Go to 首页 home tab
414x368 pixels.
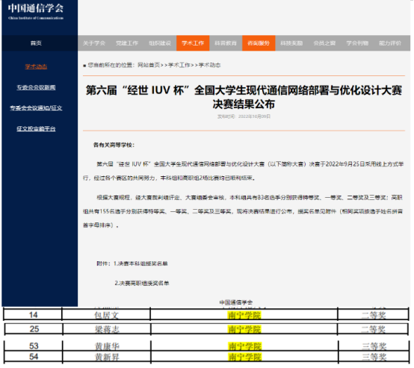[x=36, y=43]
